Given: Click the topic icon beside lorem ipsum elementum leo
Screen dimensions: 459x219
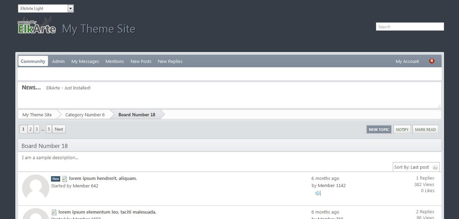Looking at the screenshot, I should click(54, 212).
